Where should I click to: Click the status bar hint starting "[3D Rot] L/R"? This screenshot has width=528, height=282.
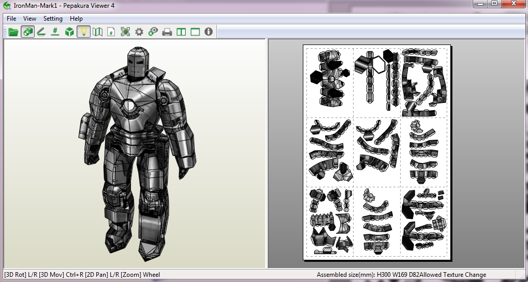pyautogui.click(x=82, y=275)
